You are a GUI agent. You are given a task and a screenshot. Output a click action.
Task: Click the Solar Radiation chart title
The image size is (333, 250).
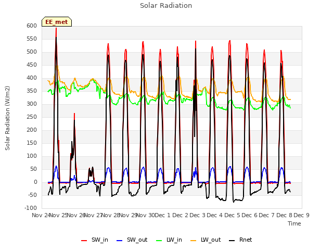click(x=166, y=6)
